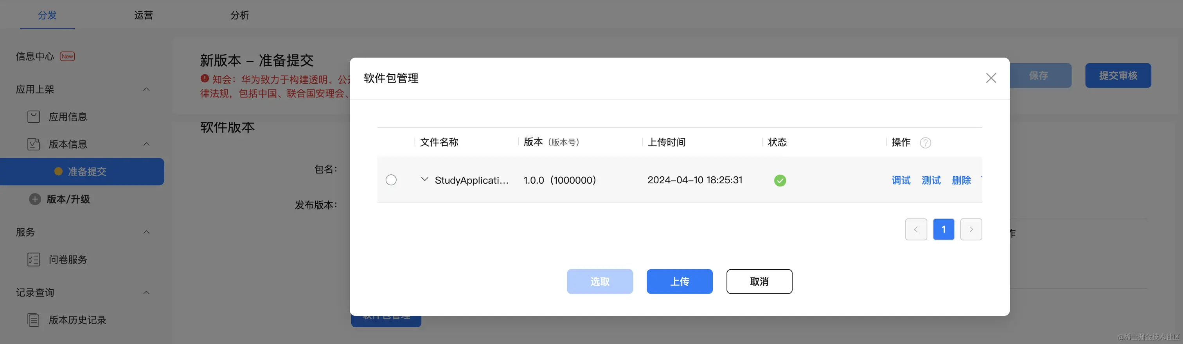Open 问卷服务 in sidebar
Viewport: 1183px width, 344px height.
click(x=68, y=260)
